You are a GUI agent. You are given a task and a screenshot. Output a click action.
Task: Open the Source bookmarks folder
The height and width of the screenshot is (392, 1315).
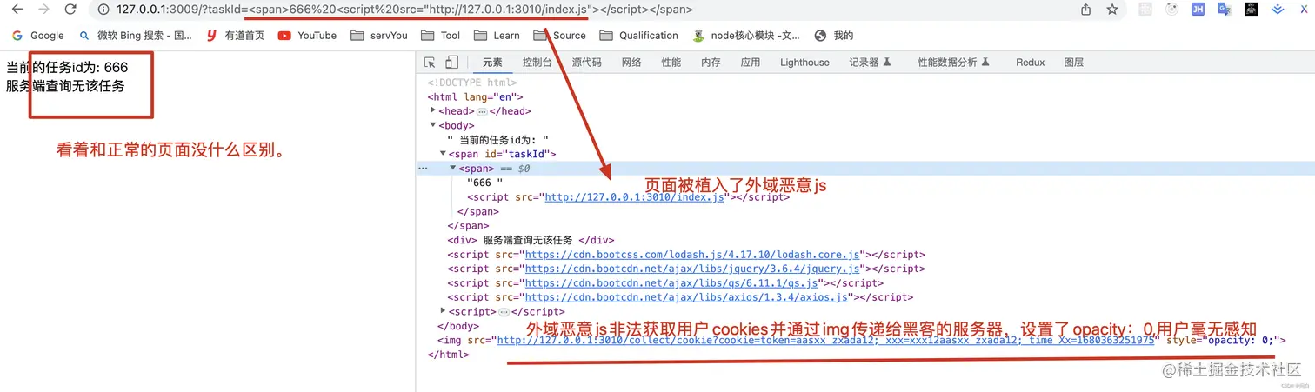pos(559,36)
